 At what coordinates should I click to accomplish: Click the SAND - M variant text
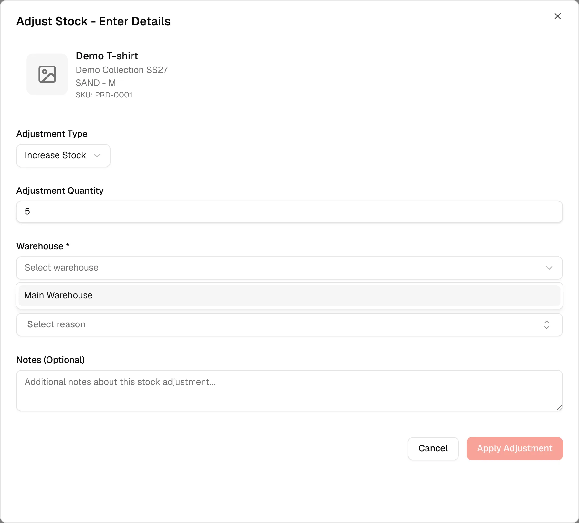point(96,83)
